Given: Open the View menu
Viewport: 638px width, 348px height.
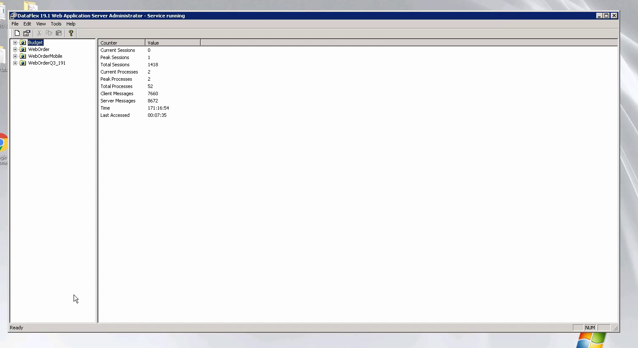Looking at the screenshot, I should coord(41,24).
